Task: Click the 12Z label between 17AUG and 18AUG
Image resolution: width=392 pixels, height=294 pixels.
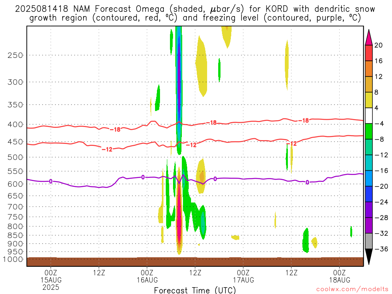Action: pyautogui.click(x=291, y=273)
